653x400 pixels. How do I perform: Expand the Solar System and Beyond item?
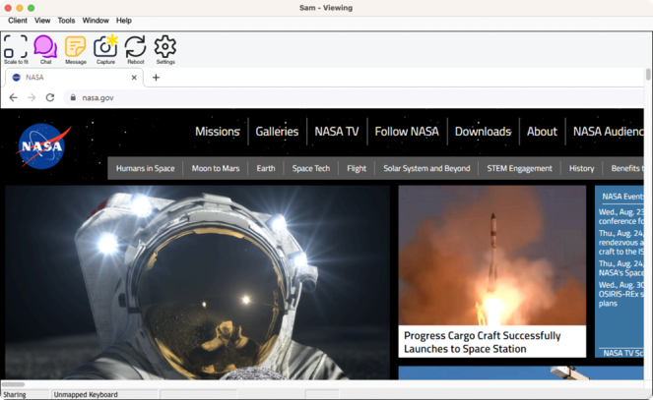tap(426, 168)
